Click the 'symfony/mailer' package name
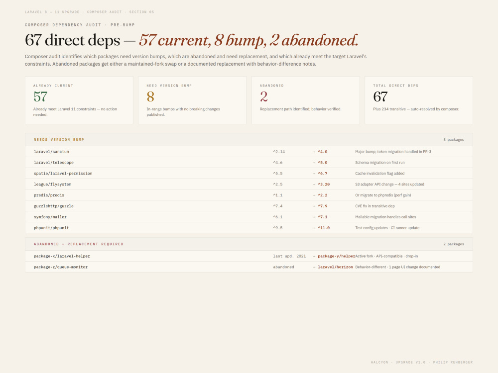Image resolution: width=498 pixels, height=373 pixels. [x=50, y=217]
